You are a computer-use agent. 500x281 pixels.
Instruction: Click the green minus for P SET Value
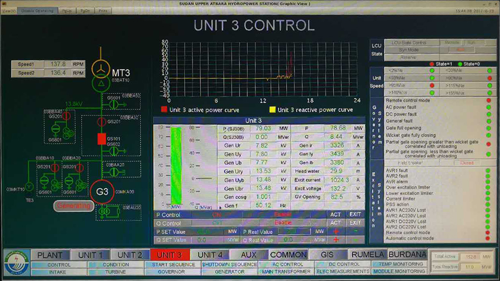(x=355, y=232)
